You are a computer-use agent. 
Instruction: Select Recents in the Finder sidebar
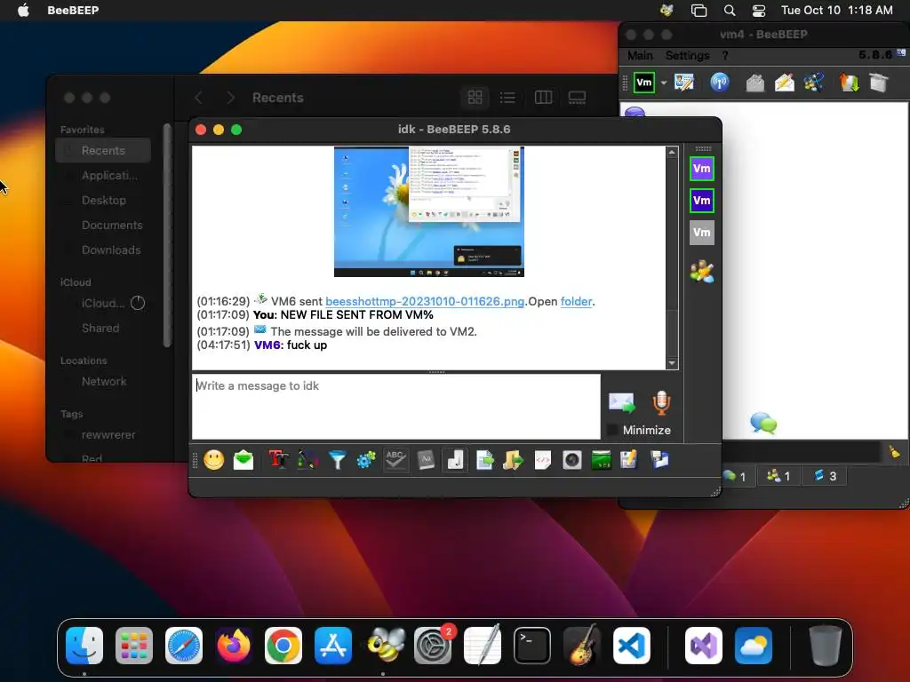[x=103, y=151]
